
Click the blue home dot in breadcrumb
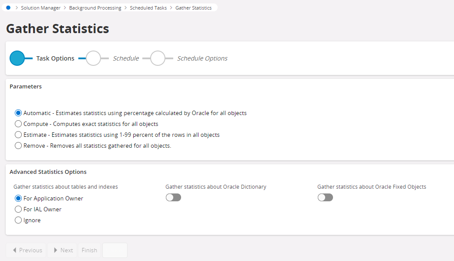coord(8,8)
